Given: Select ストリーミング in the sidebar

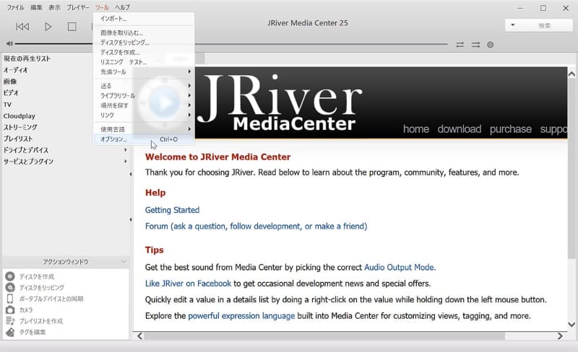Looking at the screenshot, I should click(20, 127).
